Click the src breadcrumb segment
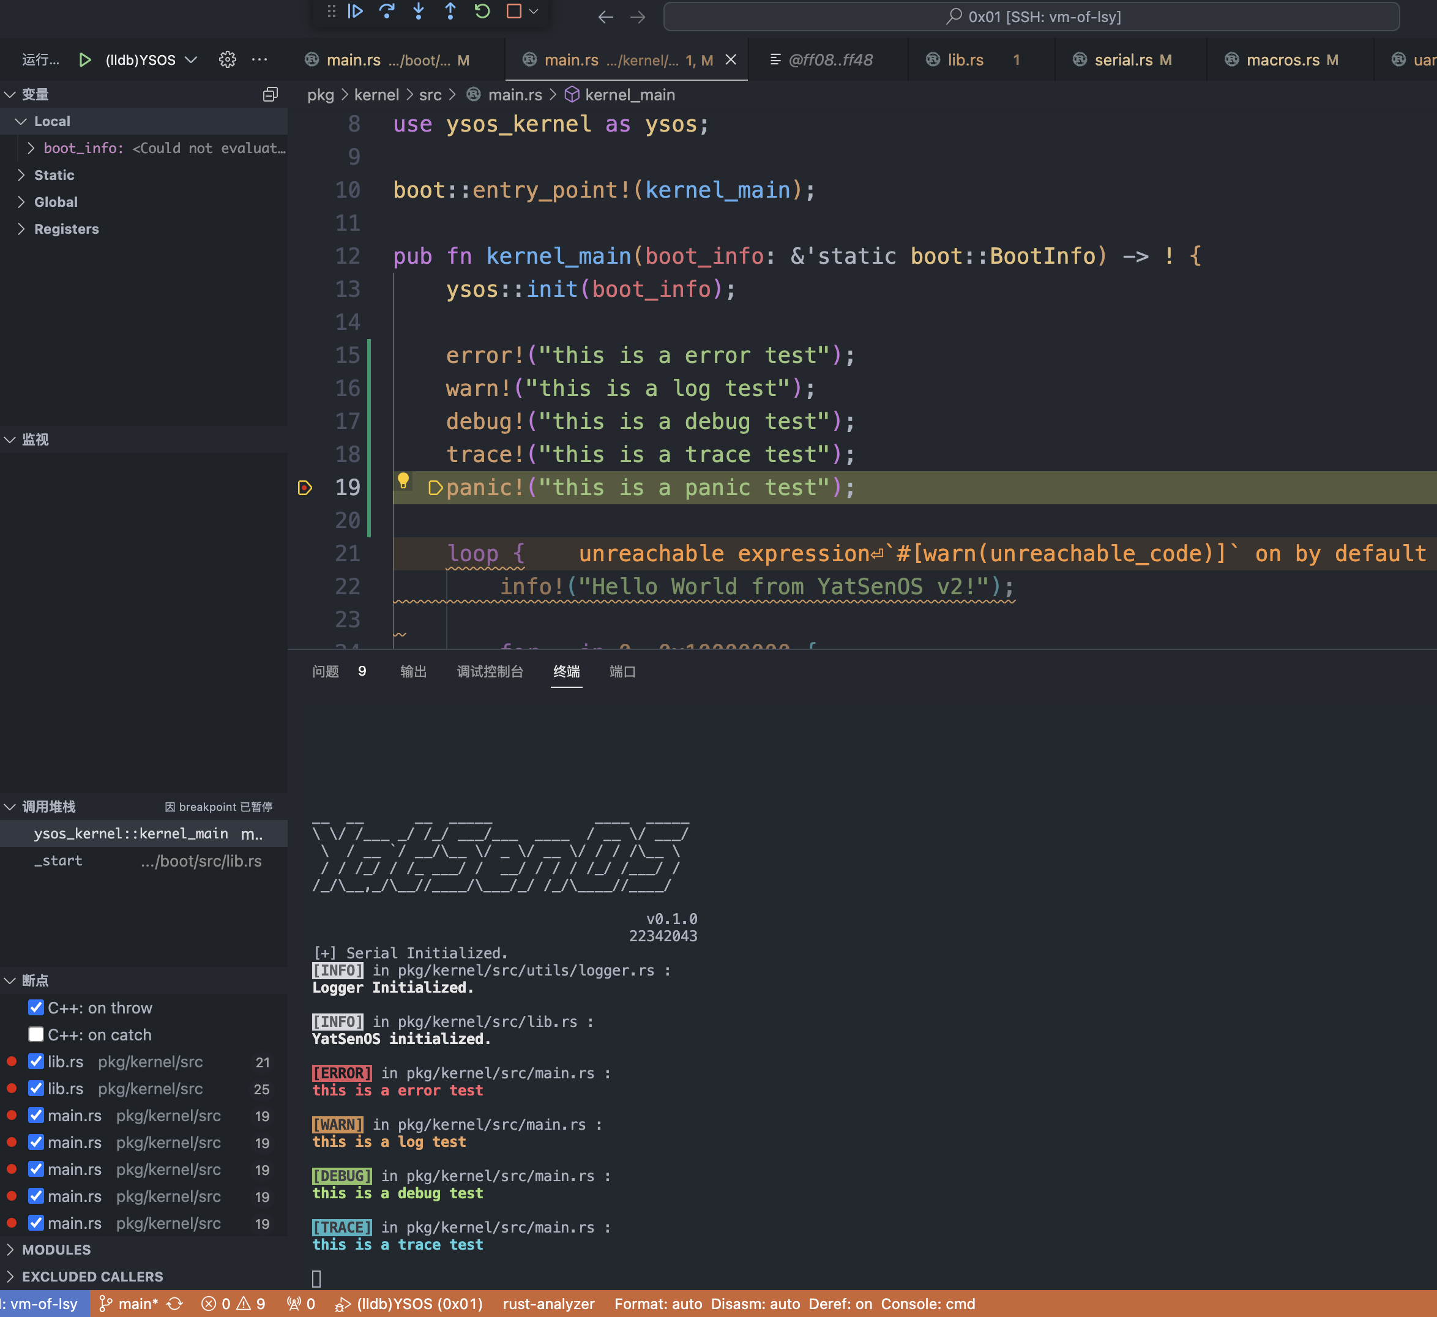 point(430,95)
